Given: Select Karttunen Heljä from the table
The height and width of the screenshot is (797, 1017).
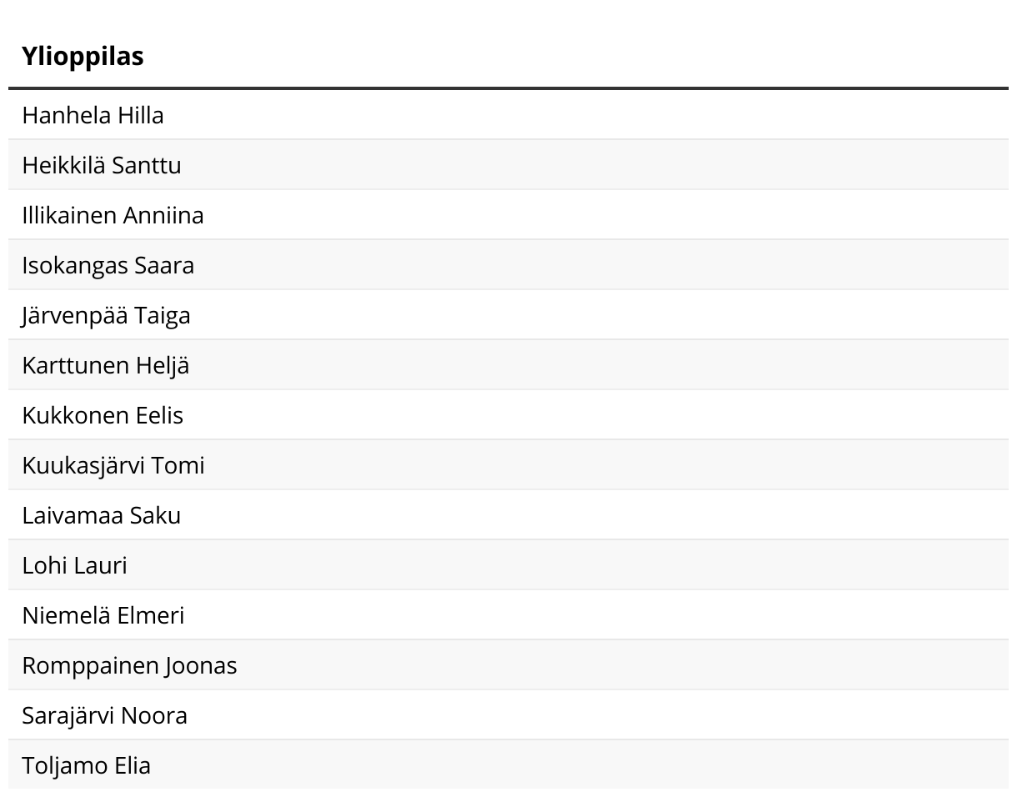Looking at the screenshot, I should [105, 365].
